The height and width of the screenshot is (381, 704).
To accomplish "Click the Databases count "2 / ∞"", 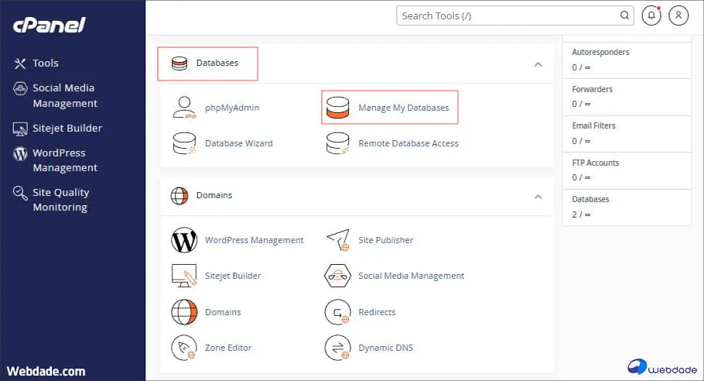I will 581,215.
